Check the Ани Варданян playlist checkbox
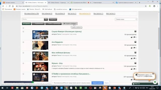This screenshot has width=161, height=90. (x=23, y=42)
